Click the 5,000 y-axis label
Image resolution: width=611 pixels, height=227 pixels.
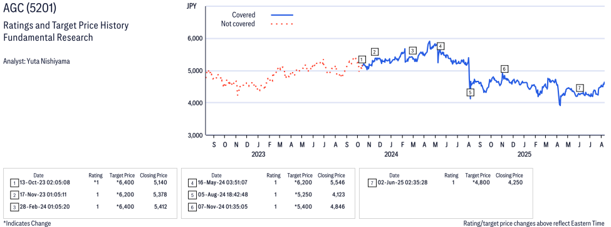pyautogui.click(x=196, y=71)
